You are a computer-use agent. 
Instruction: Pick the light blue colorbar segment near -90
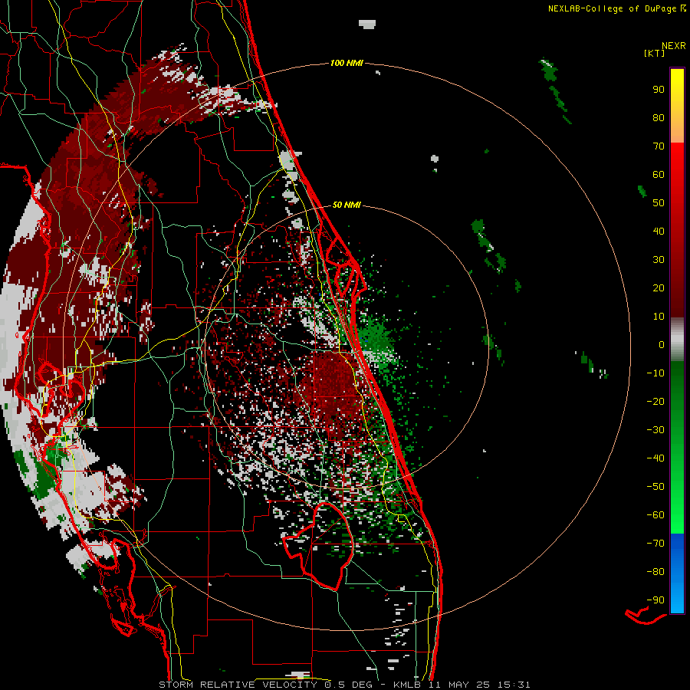point(677,600)
